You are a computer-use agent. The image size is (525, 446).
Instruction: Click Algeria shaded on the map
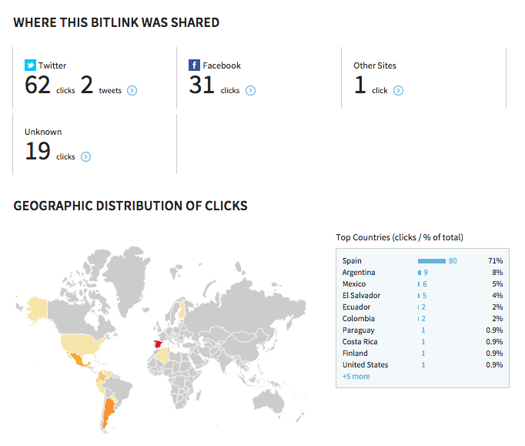point(164,356)
